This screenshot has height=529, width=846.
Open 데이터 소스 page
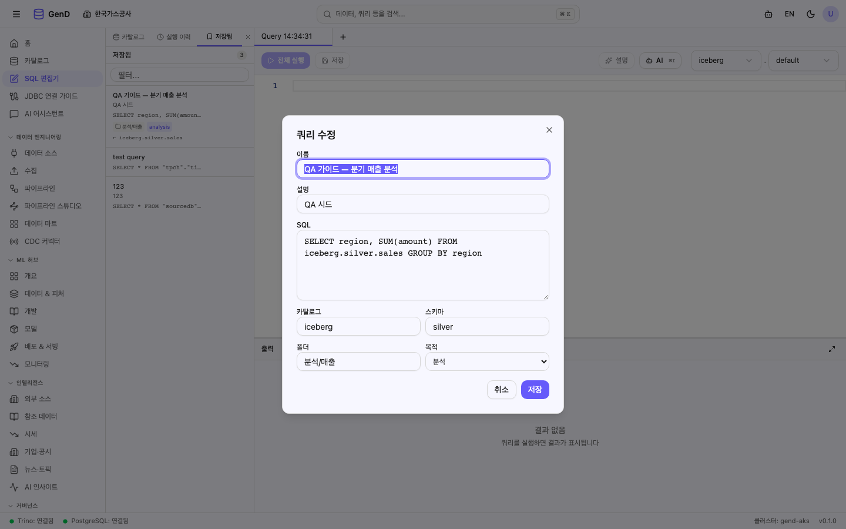(x=53, y=153)
